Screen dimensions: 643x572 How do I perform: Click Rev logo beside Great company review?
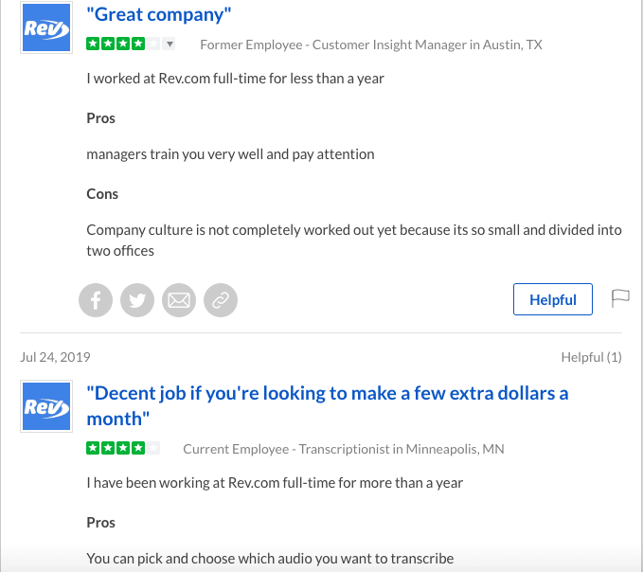46,27
